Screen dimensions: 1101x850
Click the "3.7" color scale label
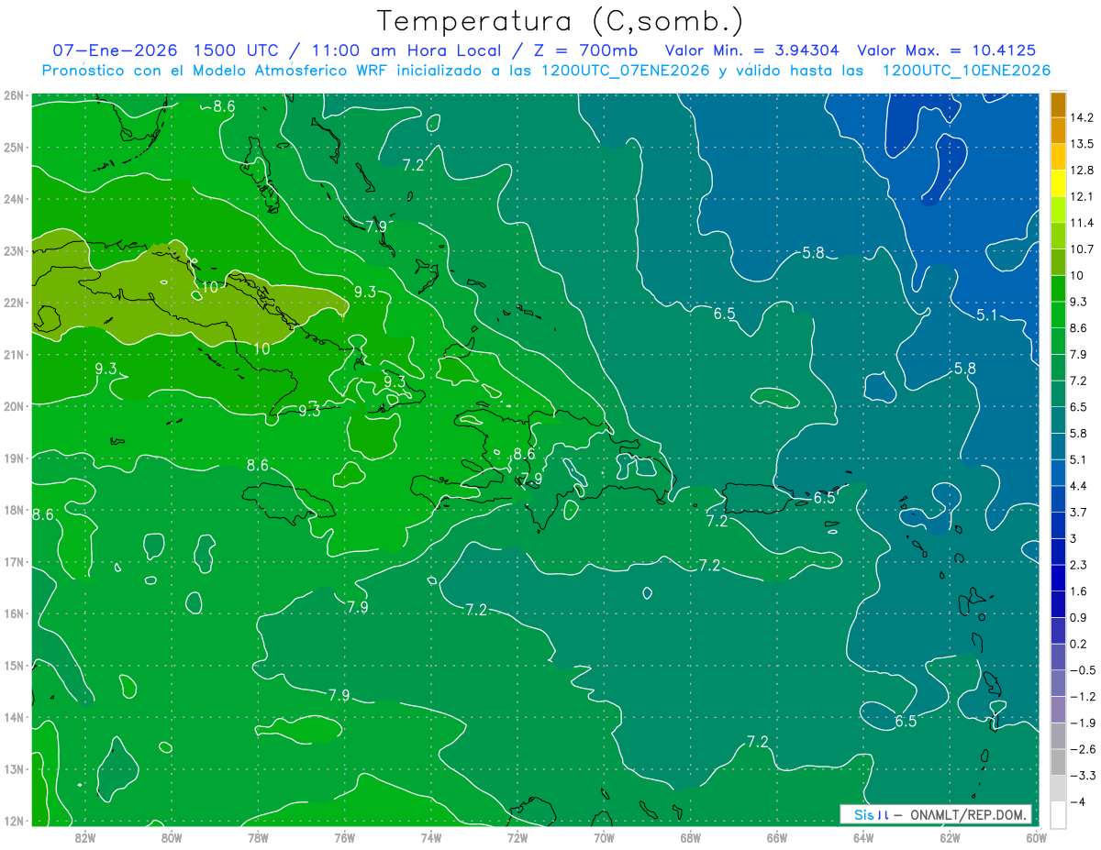[1079, 512]
